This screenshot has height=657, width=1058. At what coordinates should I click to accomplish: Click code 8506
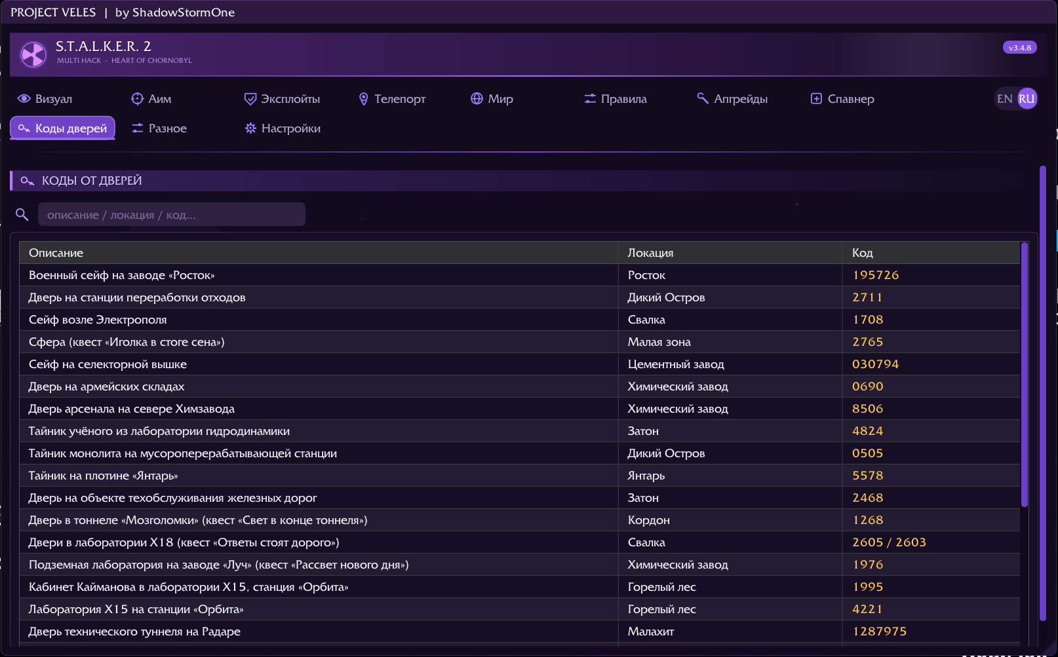[867, 409]
